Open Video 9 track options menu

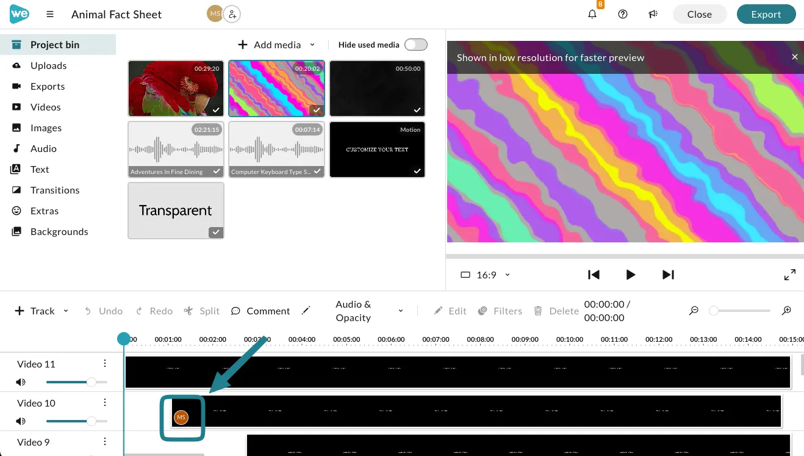tap(105, 442)
